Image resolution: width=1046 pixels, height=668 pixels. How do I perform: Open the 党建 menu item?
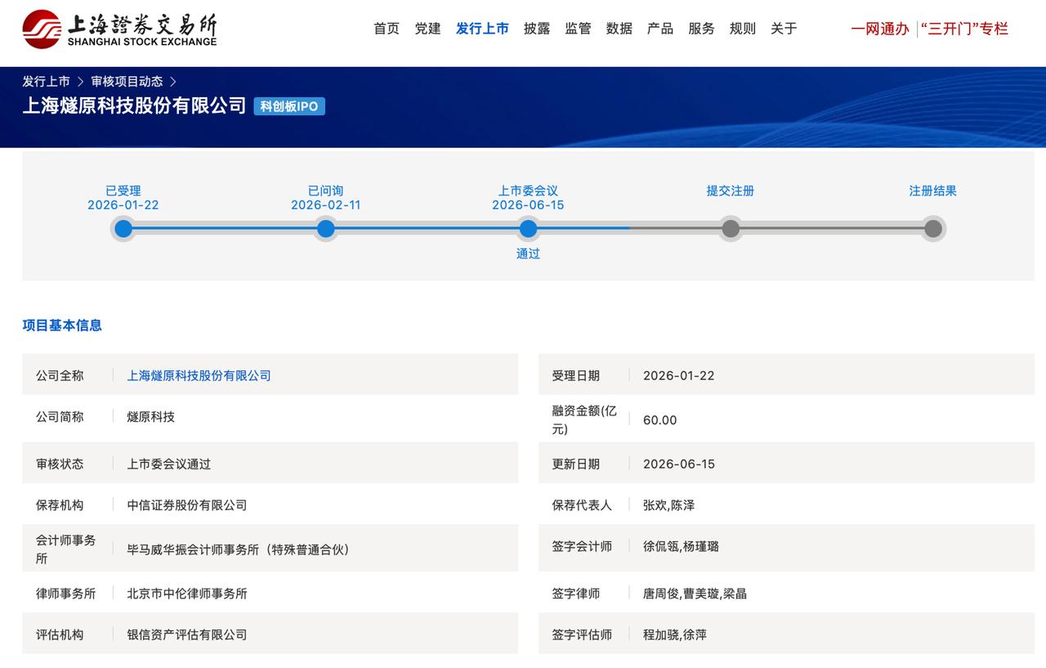(427, 29)
